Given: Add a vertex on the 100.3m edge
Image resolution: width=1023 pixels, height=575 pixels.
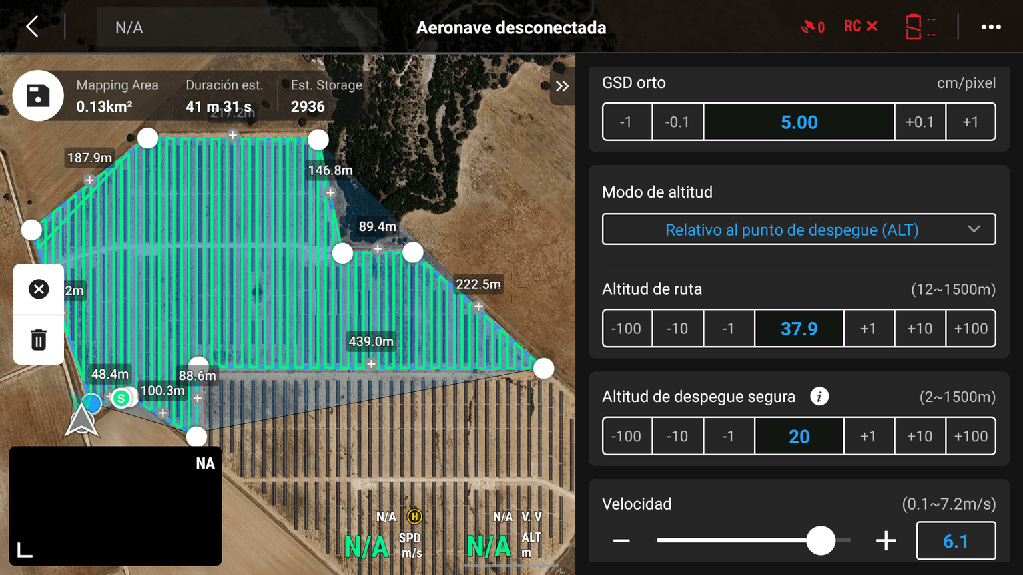Looking at the screenshot, I should click(163, 413).
